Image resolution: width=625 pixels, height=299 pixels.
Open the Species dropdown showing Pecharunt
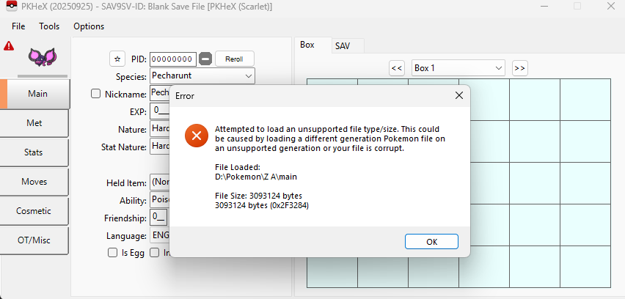point(202,75)
